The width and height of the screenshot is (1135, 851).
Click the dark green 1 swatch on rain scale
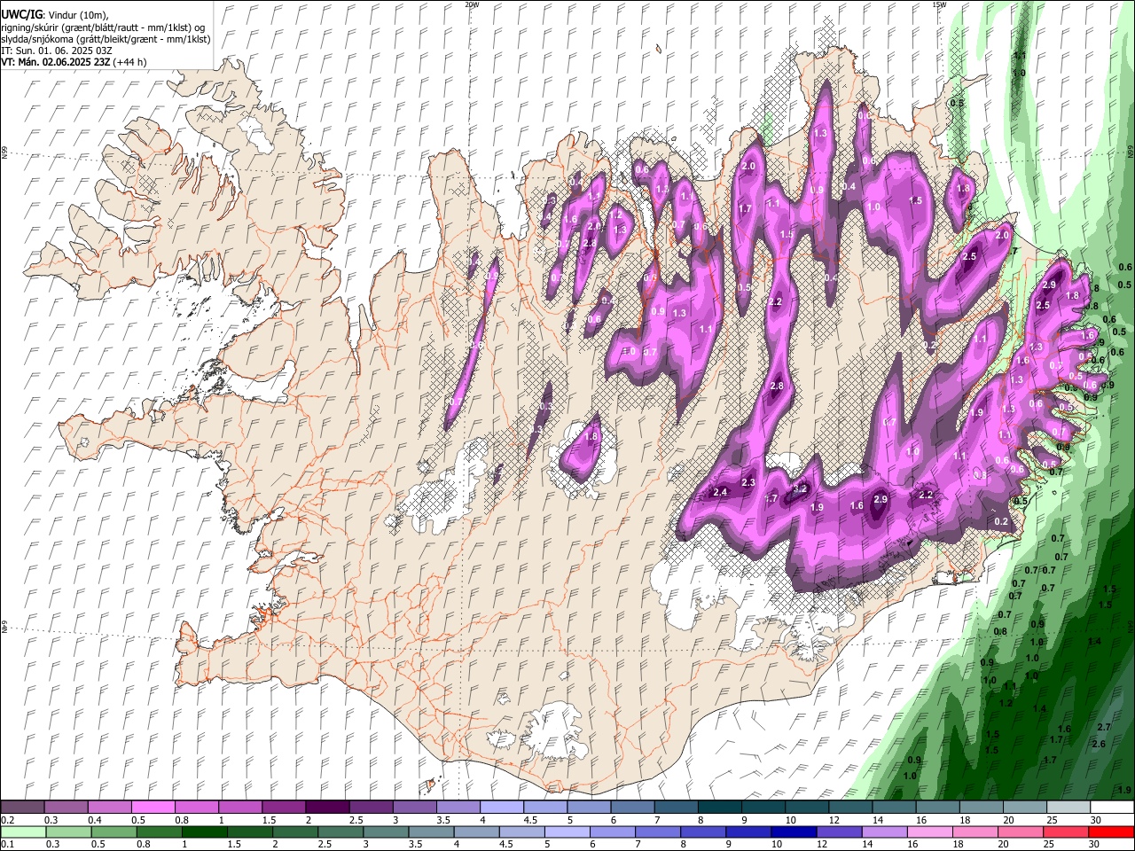[204, 832]
